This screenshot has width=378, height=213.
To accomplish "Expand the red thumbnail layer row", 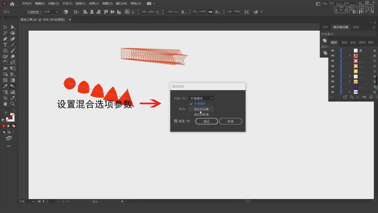I will [x=350, y=56].
